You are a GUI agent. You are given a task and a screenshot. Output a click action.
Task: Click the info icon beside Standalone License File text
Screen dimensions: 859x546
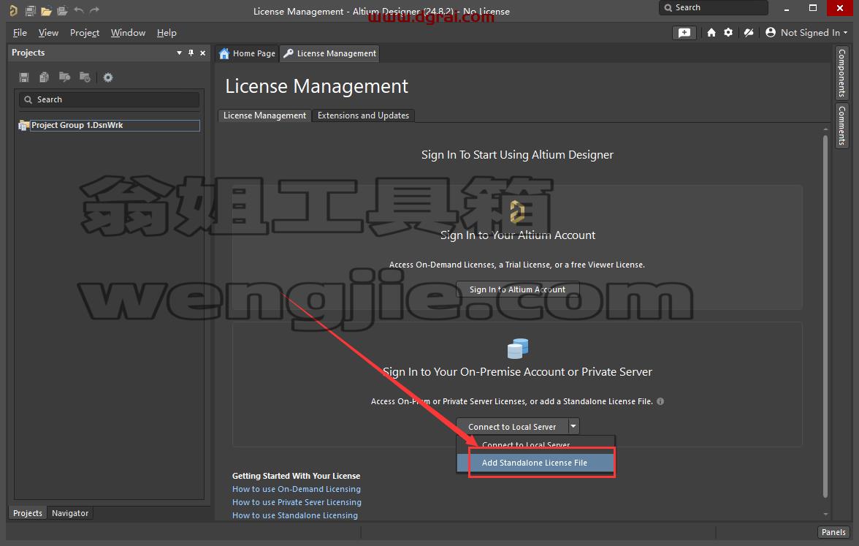click(660, 401)
